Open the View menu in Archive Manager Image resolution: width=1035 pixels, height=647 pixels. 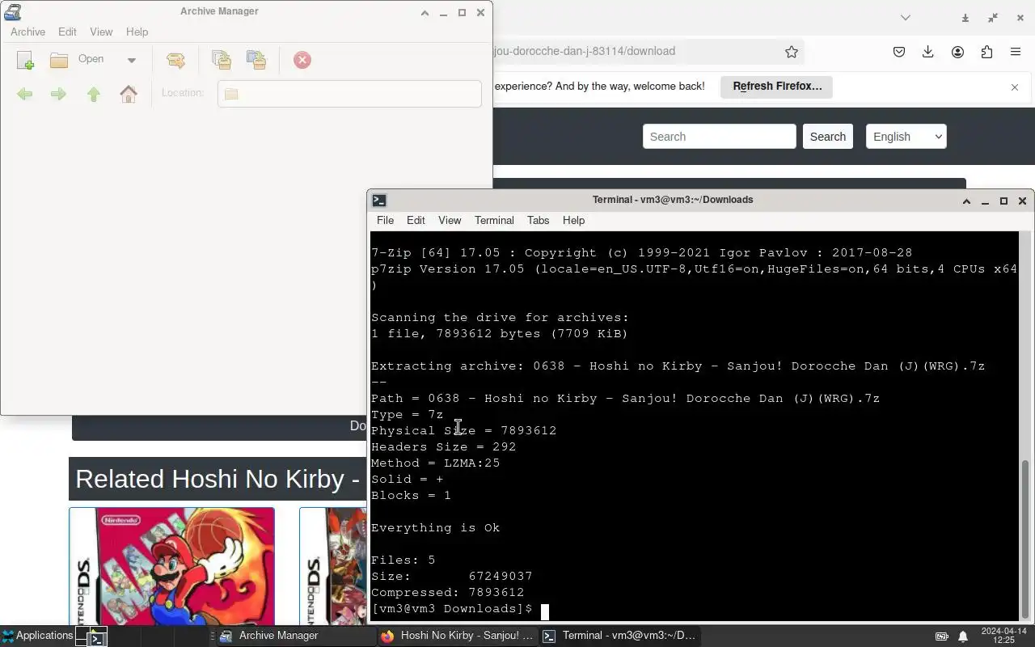[x=101, y=32]
